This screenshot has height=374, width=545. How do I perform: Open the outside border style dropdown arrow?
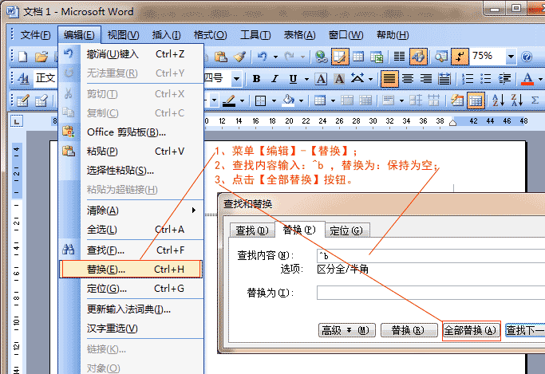[x=274, y=101]
